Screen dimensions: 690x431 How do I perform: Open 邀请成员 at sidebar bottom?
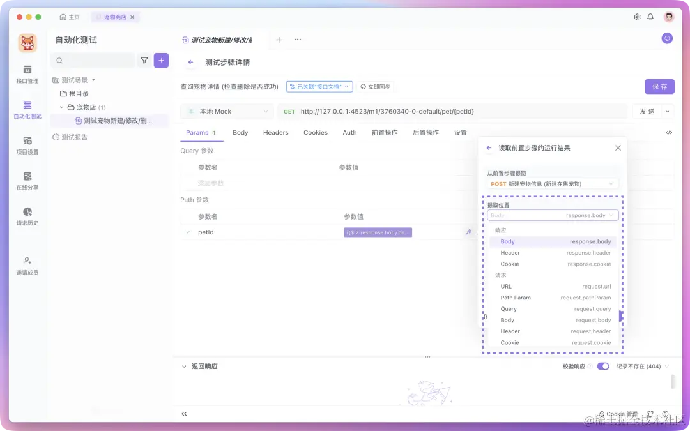coord(26,265)
